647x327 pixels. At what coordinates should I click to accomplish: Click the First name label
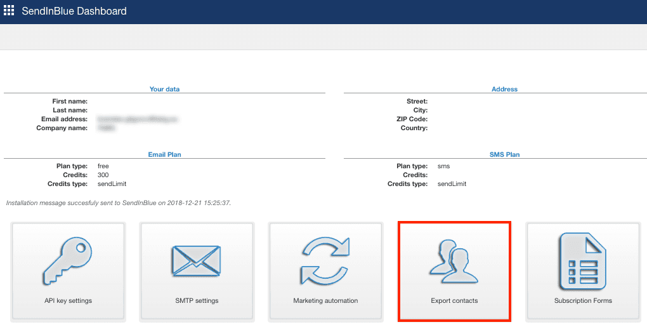pos(70,101)
